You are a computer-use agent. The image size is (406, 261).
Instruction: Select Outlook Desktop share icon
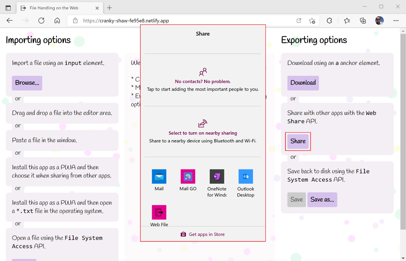pyautogui.click(x=246, y=177)
